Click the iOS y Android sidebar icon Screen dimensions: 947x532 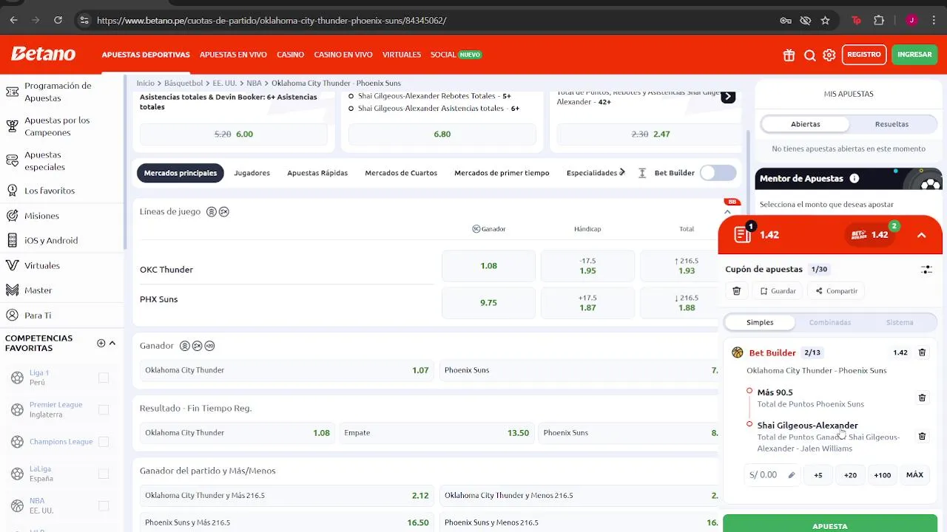12,240
